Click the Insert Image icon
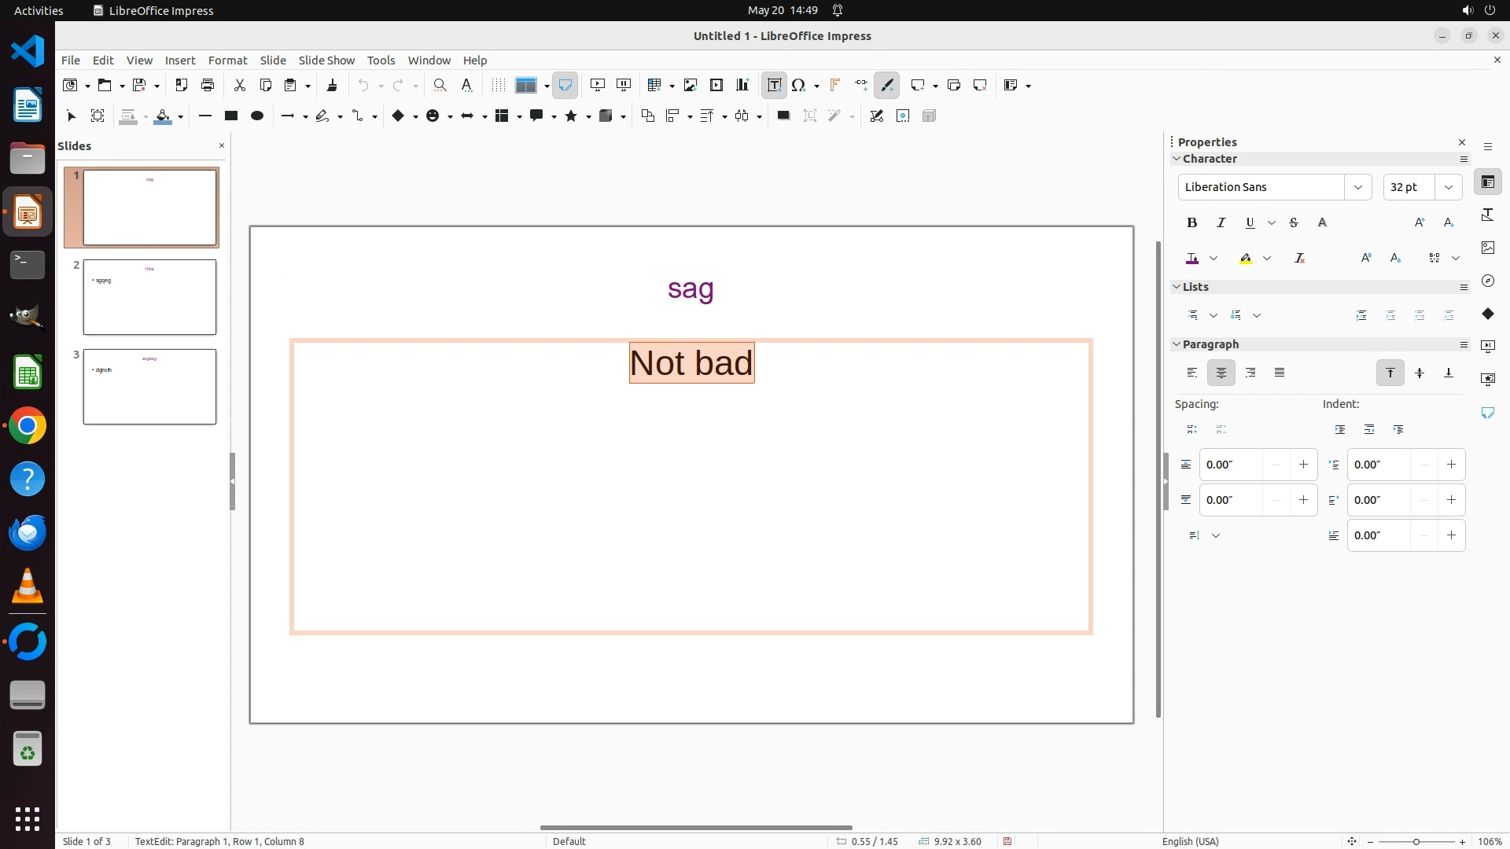The width and height of the screenshot is (1510, 849). [x=690, y=86]
